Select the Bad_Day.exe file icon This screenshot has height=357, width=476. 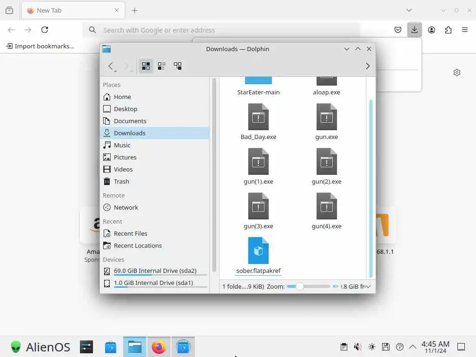point(258,117)
